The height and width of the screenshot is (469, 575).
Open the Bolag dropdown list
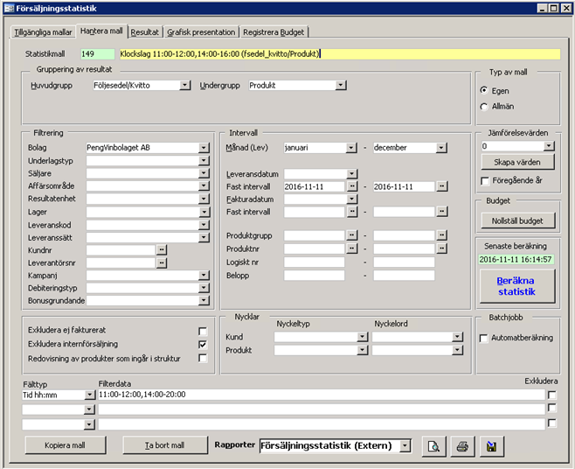[x=204, y=148]
